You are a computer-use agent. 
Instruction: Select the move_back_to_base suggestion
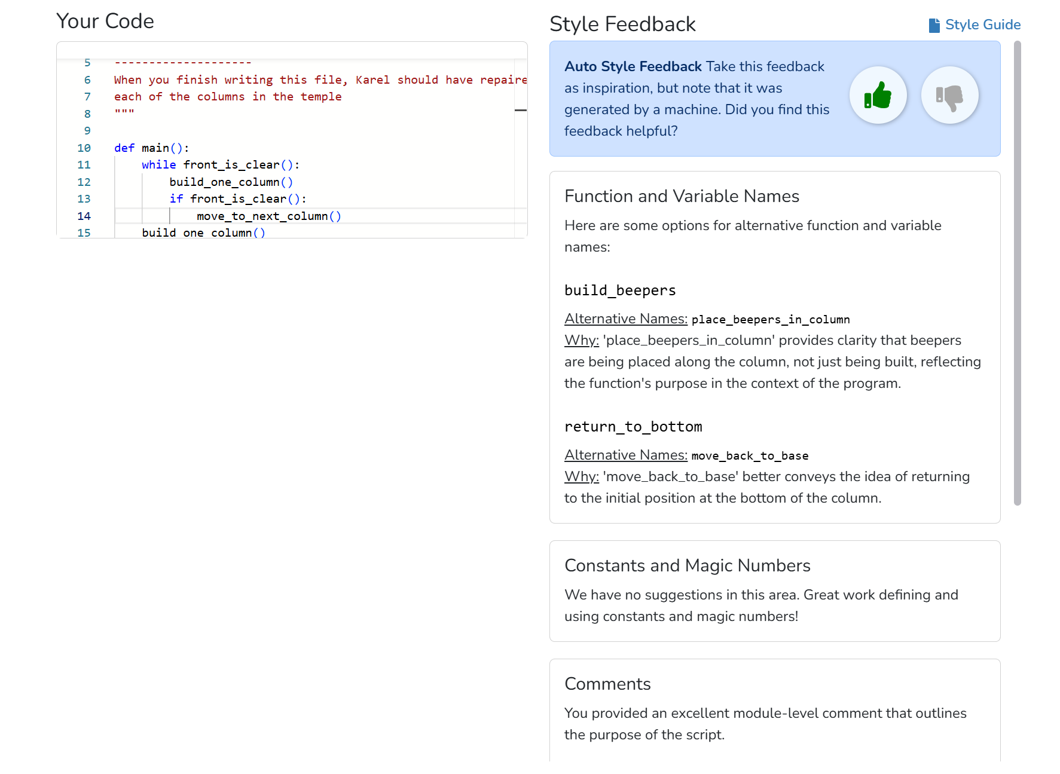[x=750, y=455]
